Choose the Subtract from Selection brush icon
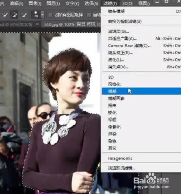 [x=24, y=15]
